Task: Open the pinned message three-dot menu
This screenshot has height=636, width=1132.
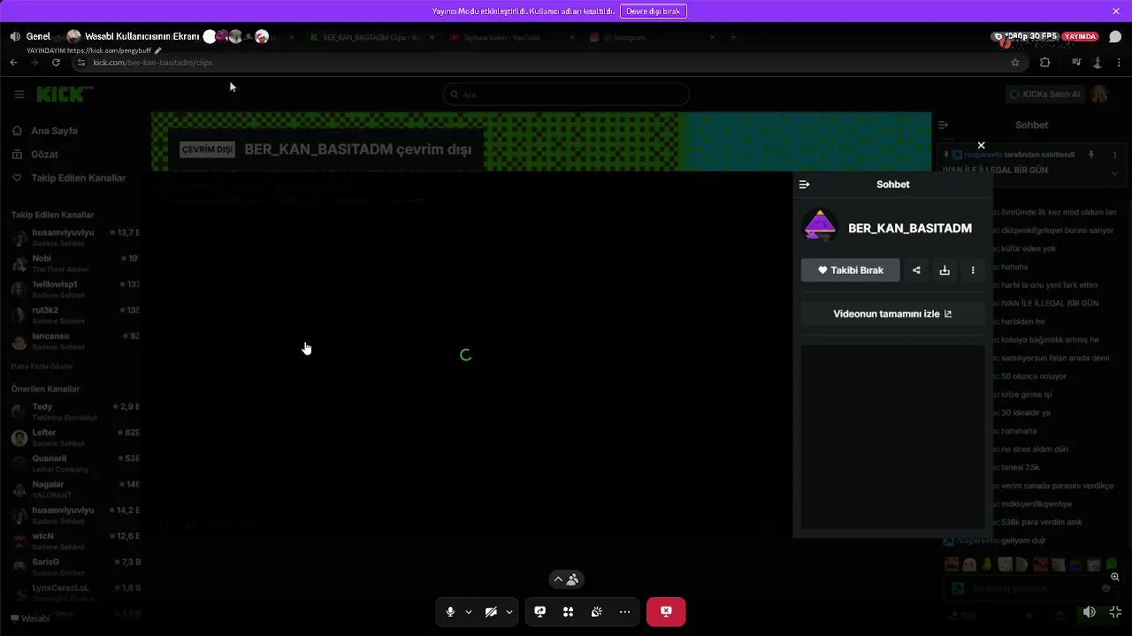Action: [1114, 155]
